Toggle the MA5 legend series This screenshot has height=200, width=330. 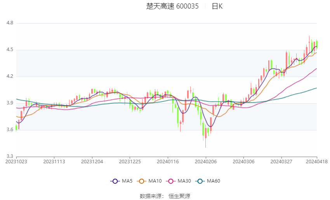coord(122,181)
